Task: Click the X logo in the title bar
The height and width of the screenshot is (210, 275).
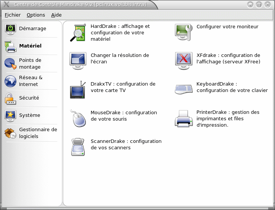Action: coord(6,4)
